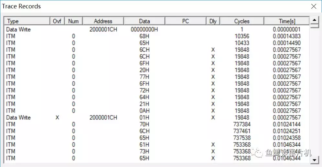Click the Time[s] column header
322x167 pixels.
[x=287, y=21]
